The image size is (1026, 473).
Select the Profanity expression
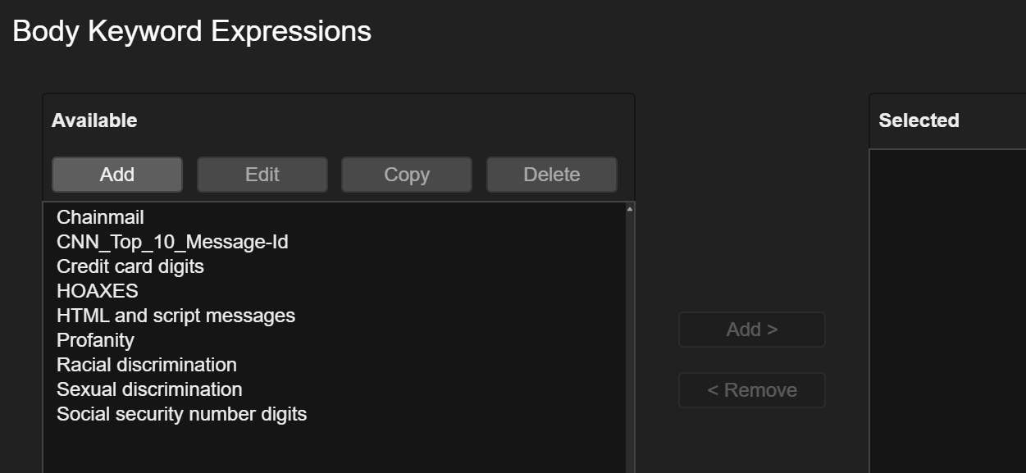(x=95, y=340)
